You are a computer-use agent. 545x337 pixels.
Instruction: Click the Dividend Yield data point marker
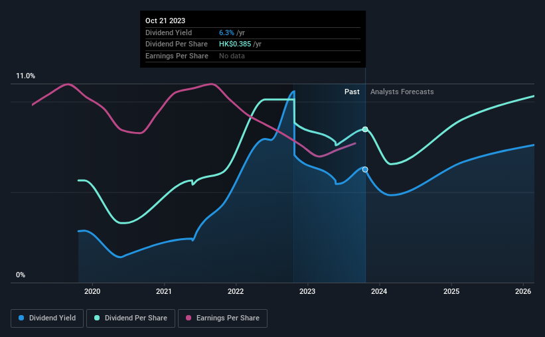[x=365, y=170]
